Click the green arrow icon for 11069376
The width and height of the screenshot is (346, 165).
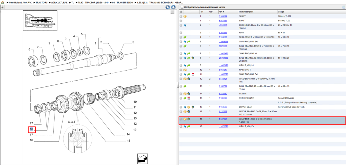click(x=189, y=42)
